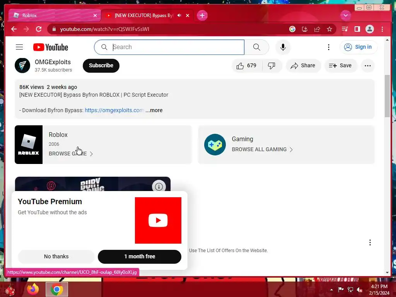Click the Gaming category icon
This screenshot has height=297, width=396.
click(215, 145)
